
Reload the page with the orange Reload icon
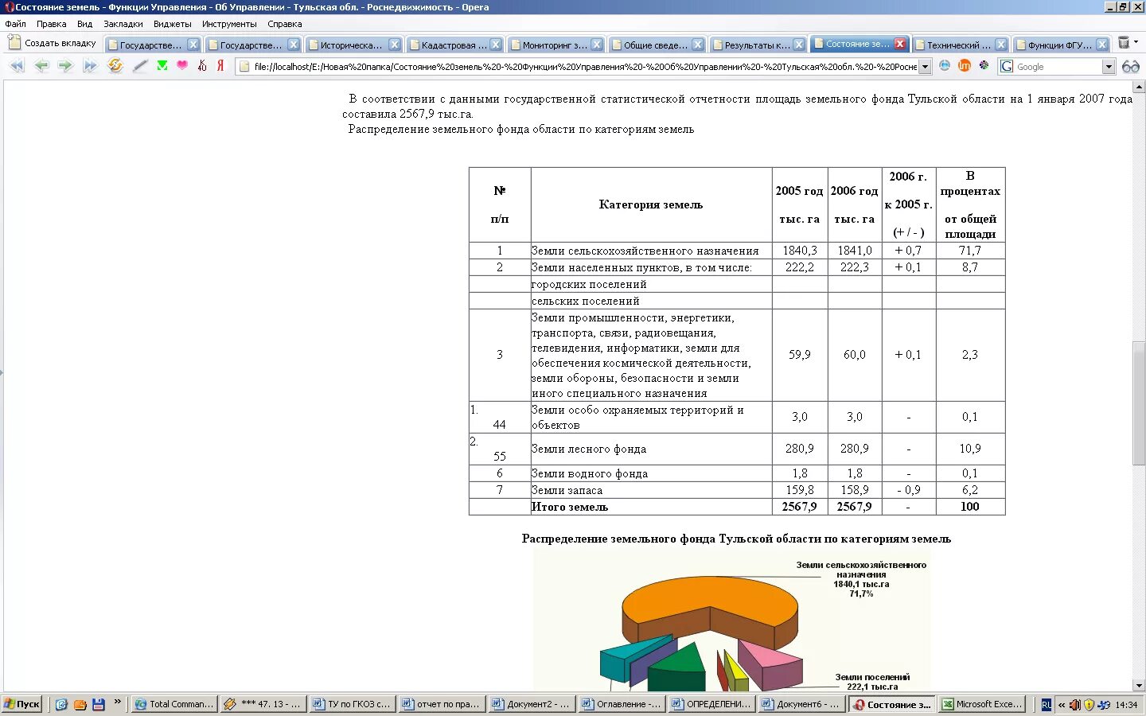(x=115, y=66)
